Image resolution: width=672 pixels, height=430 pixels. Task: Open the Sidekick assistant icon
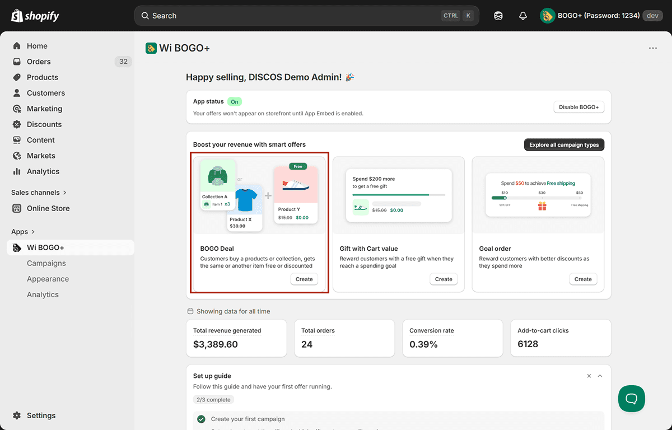click(x=498, y=16)
